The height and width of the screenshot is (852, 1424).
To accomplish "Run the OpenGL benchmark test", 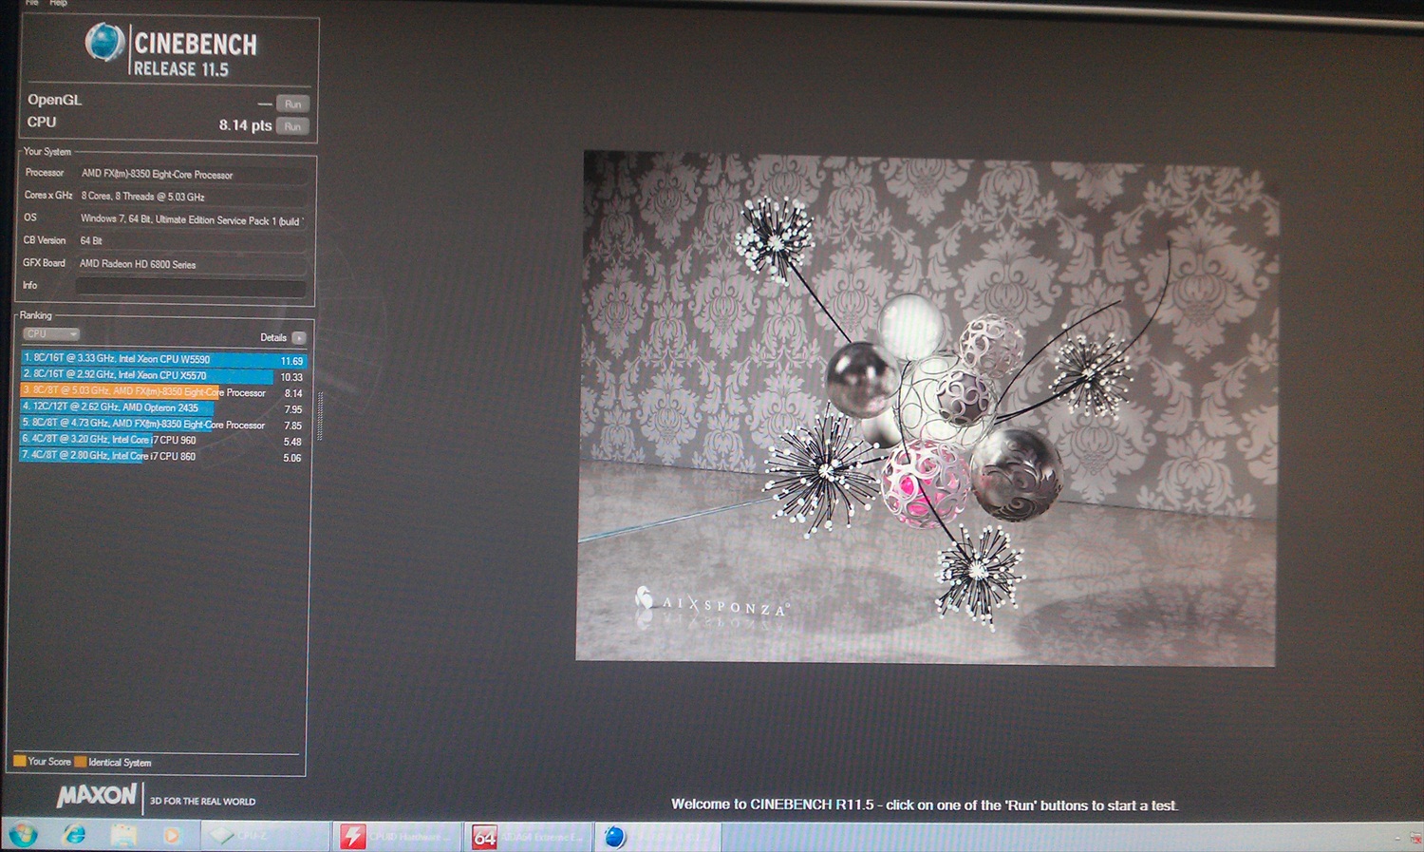I will (292, 104).
